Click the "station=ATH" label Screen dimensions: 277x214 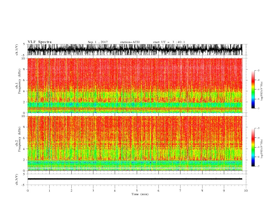[x=130, y=42]
